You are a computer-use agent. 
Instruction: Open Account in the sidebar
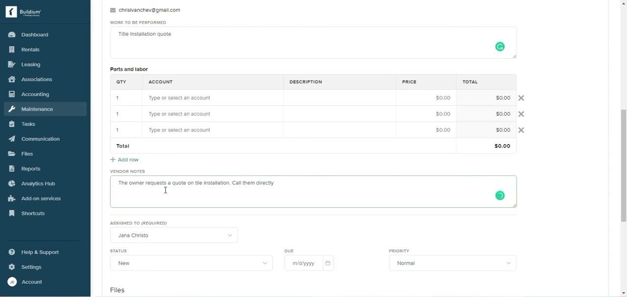[32, 282]
